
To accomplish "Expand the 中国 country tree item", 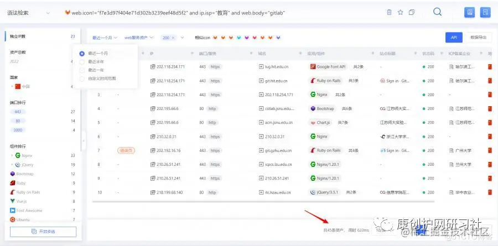I will (x=12, y=86).
